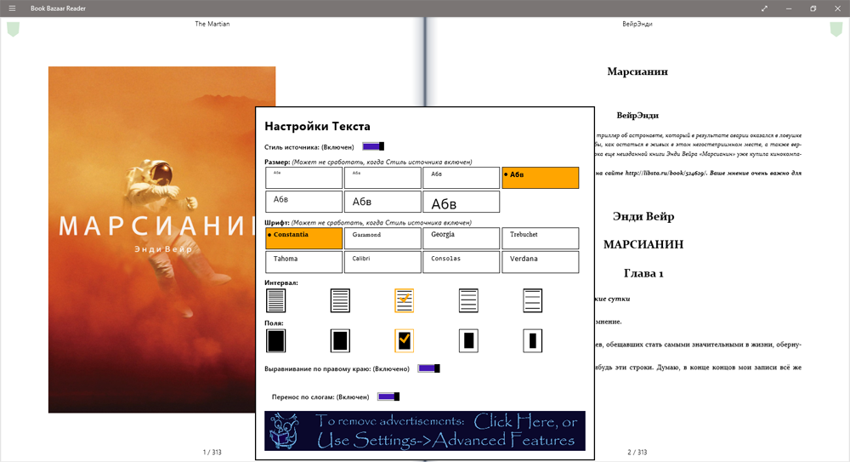Click the right page green bookmark icon

(836, 29)
